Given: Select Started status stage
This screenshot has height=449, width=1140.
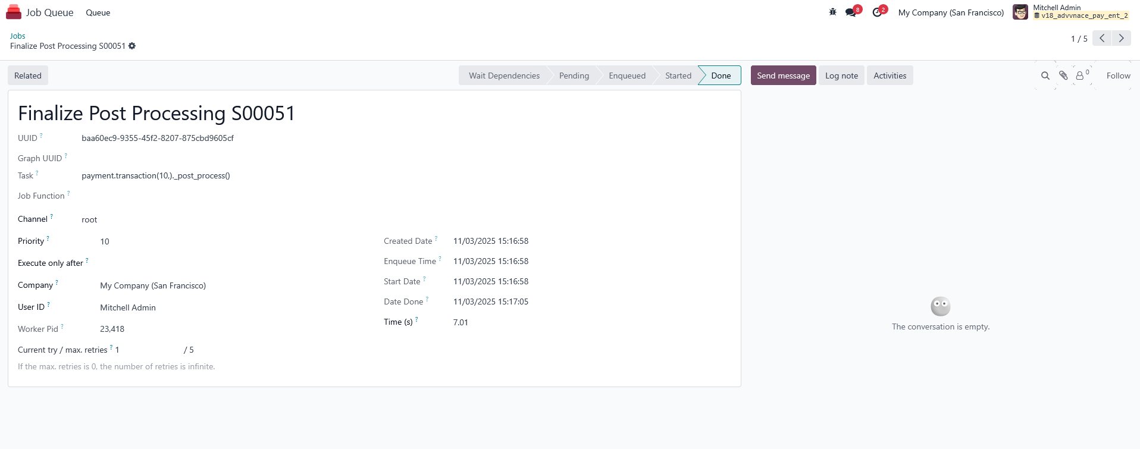Looking at the screenshot, I should click(678, 76).
